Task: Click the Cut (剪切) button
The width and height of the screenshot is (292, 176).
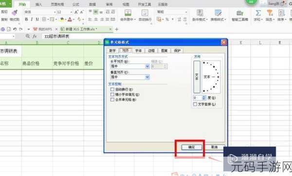Action: [x=4, y=12]
